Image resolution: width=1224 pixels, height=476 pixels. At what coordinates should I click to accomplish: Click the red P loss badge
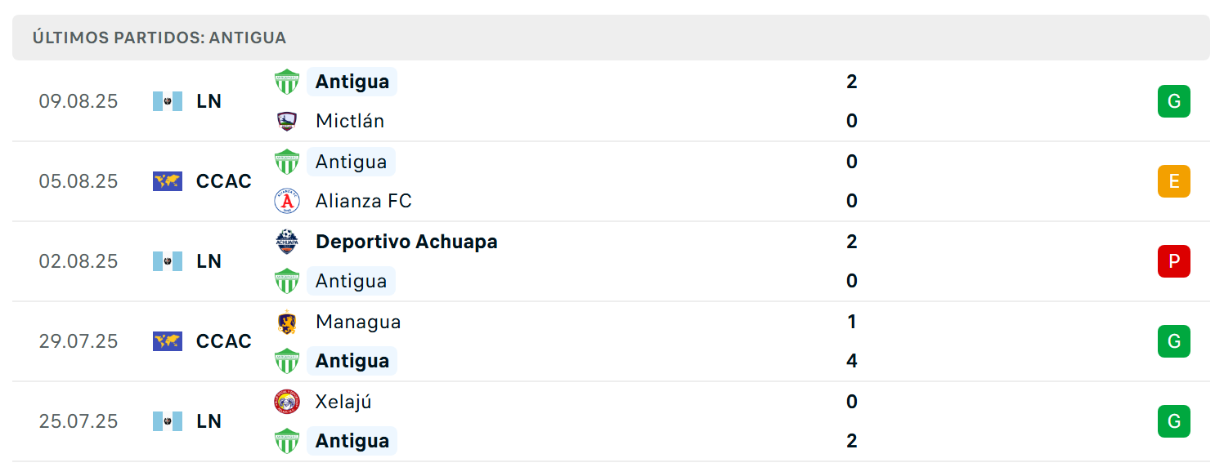click(x=1174, y=261)
